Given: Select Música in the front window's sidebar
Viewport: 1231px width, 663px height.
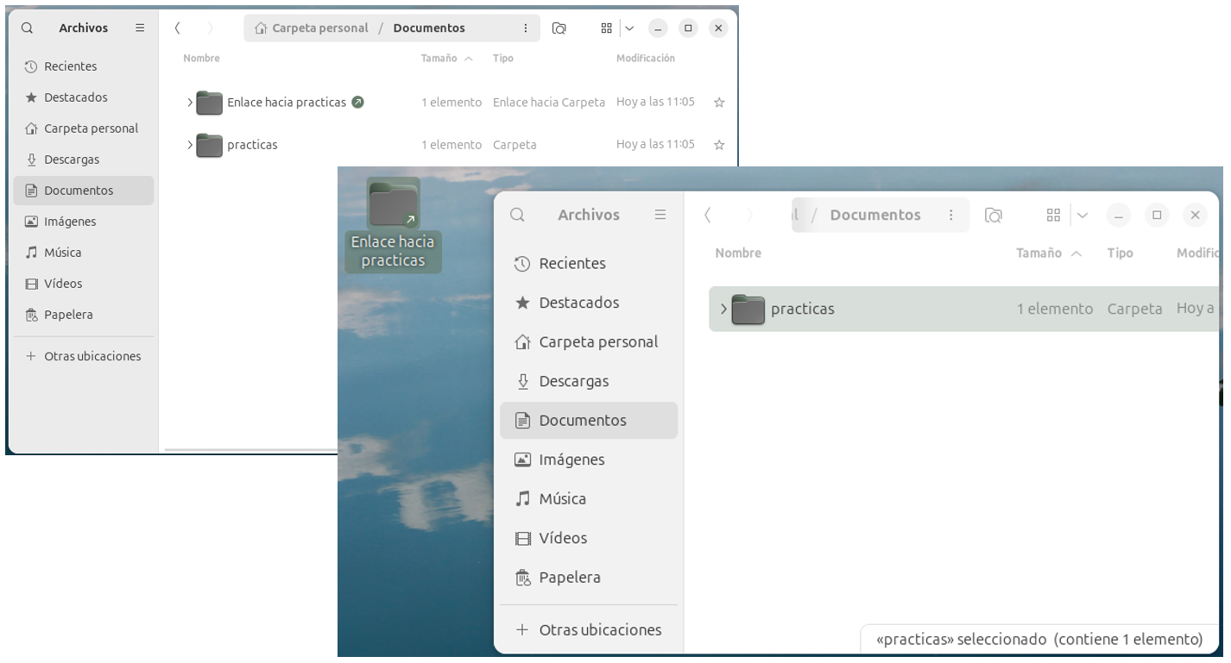Looking at the screenshot, I should 562,499.
